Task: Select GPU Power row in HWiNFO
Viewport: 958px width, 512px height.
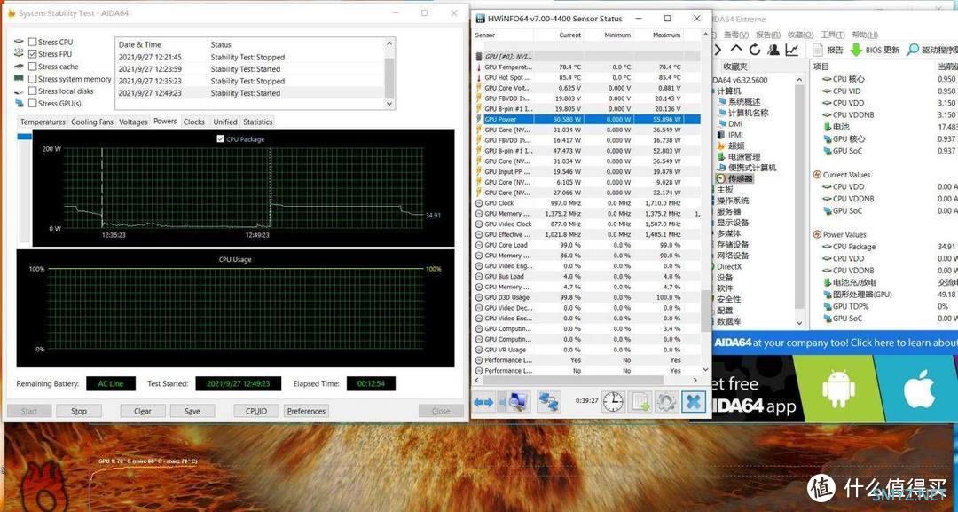Action: click(587, 120)
